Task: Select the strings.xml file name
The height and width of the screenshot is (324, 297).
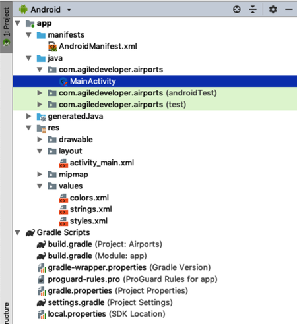Action: [x=91, y=209]
